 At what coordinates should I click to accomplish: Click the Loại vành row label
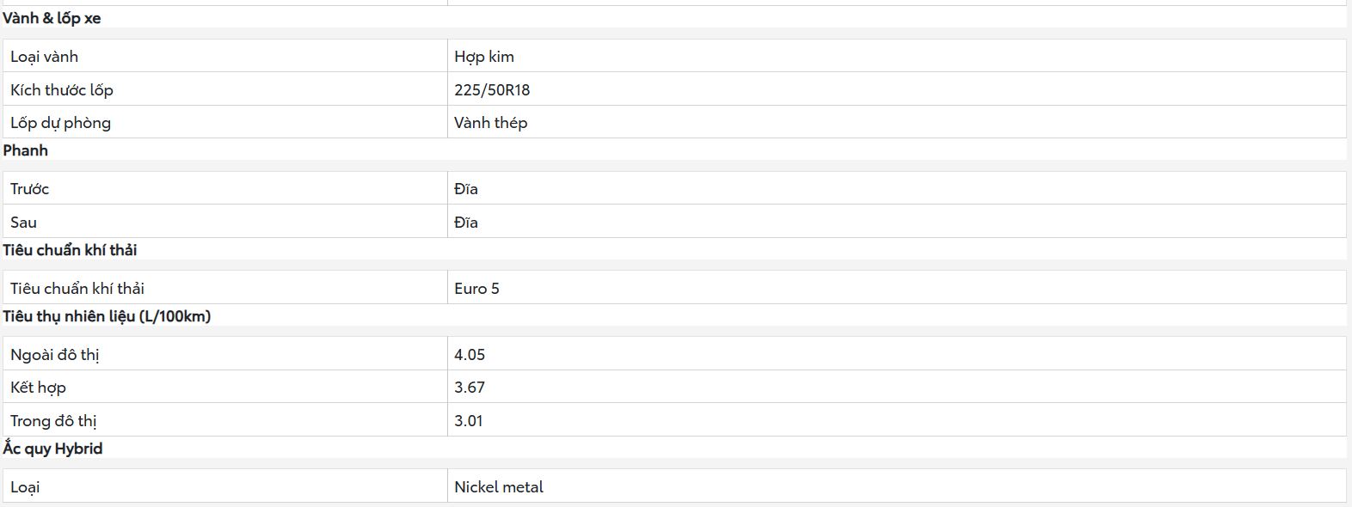[x=44, y=57]
